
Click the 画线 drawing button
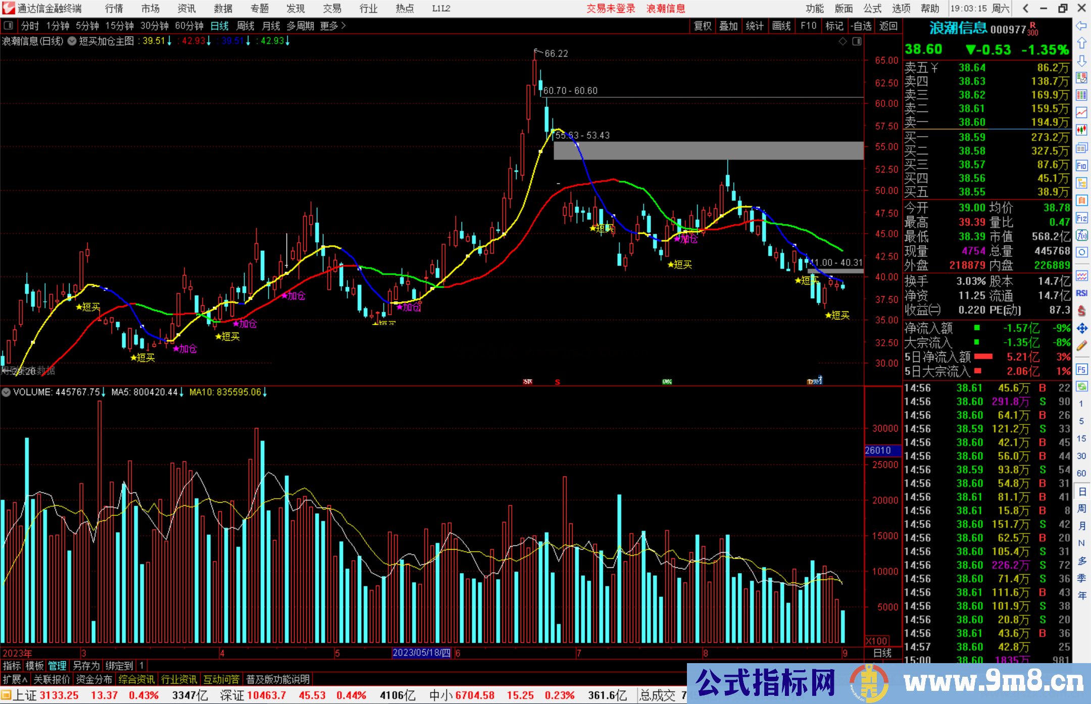(781, 26)
